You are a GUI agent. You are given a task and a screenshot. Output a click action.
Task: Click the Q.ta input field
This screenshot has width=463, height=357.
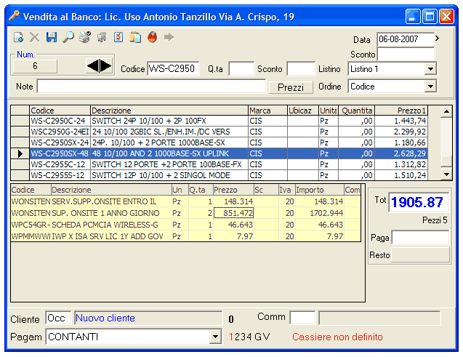(x=241, y=69)
